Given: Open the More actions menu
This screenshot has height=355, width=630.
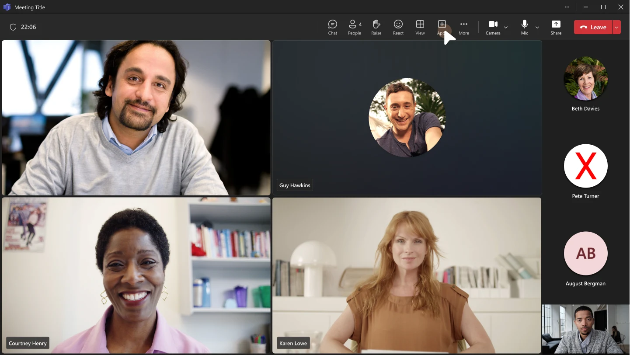Looking at the screenshot, I should coord(464,27).
